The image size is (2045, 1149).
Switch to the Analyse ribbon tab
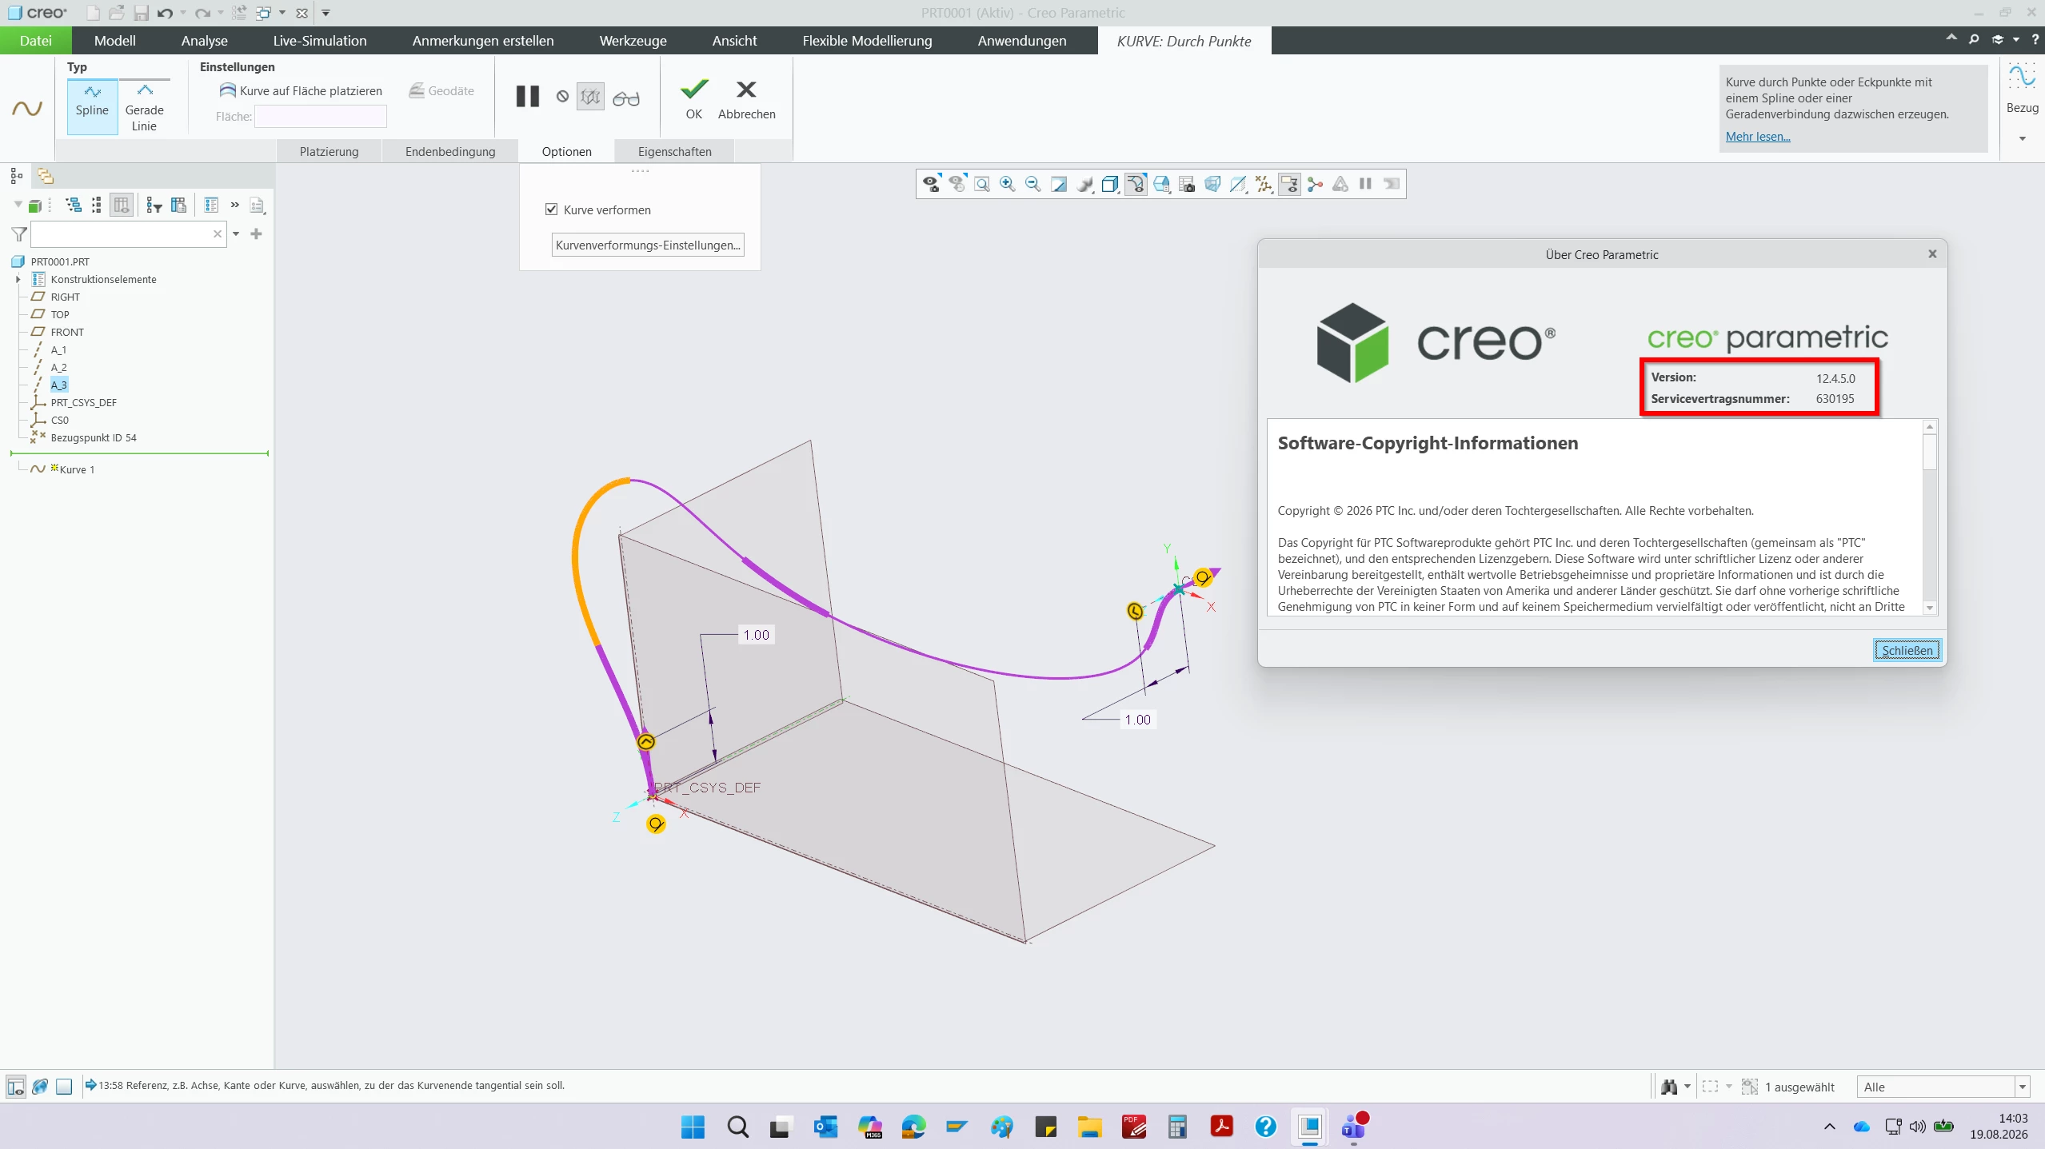pyautogui.click(x=205, y=41)
